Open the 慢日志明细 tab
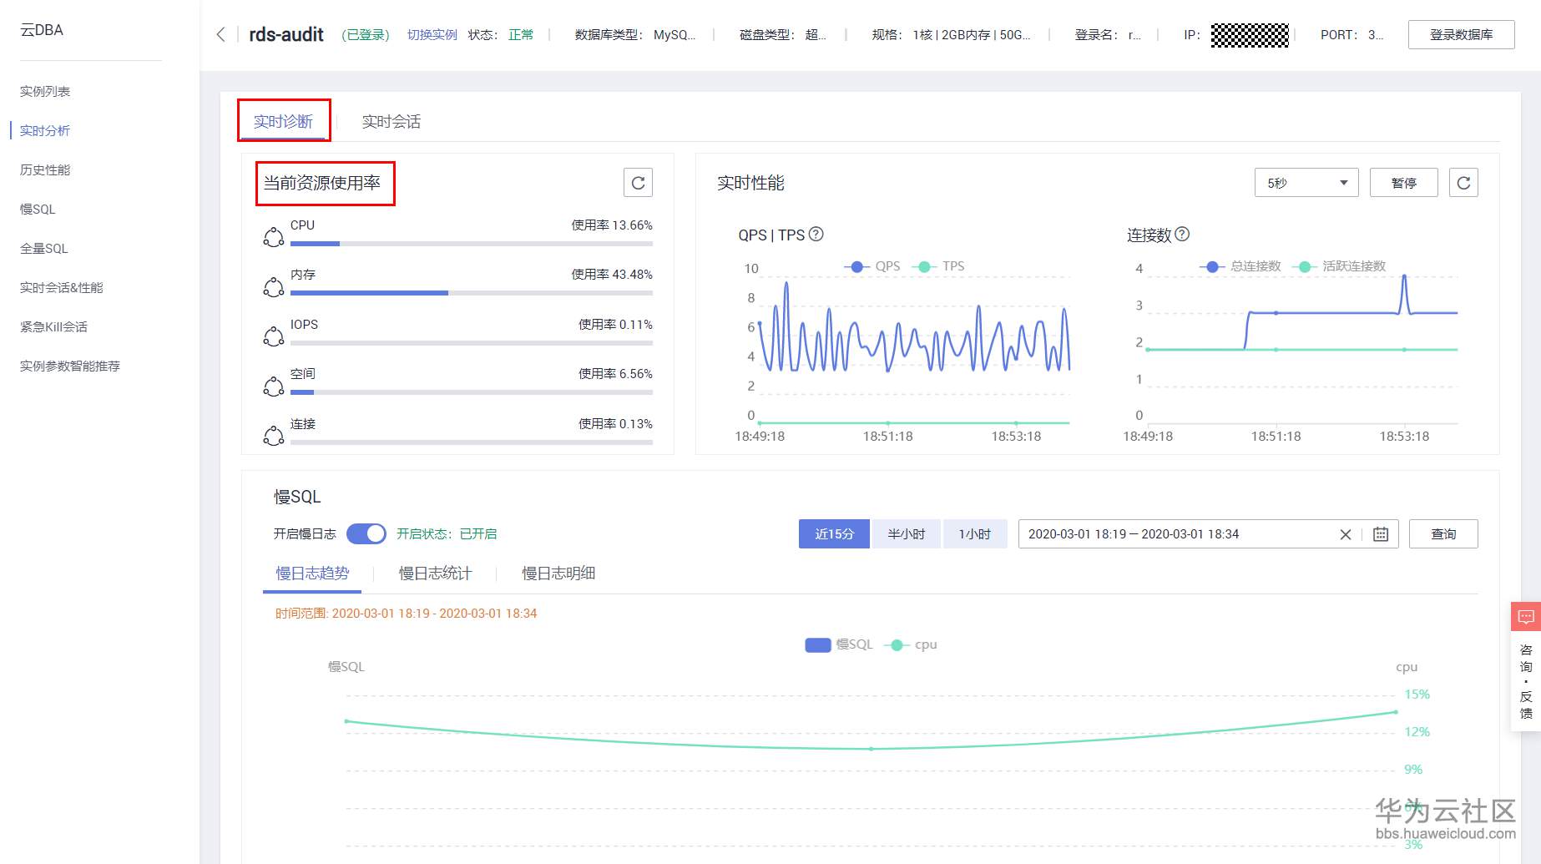The image size is (1541, 864). (558, 573)
